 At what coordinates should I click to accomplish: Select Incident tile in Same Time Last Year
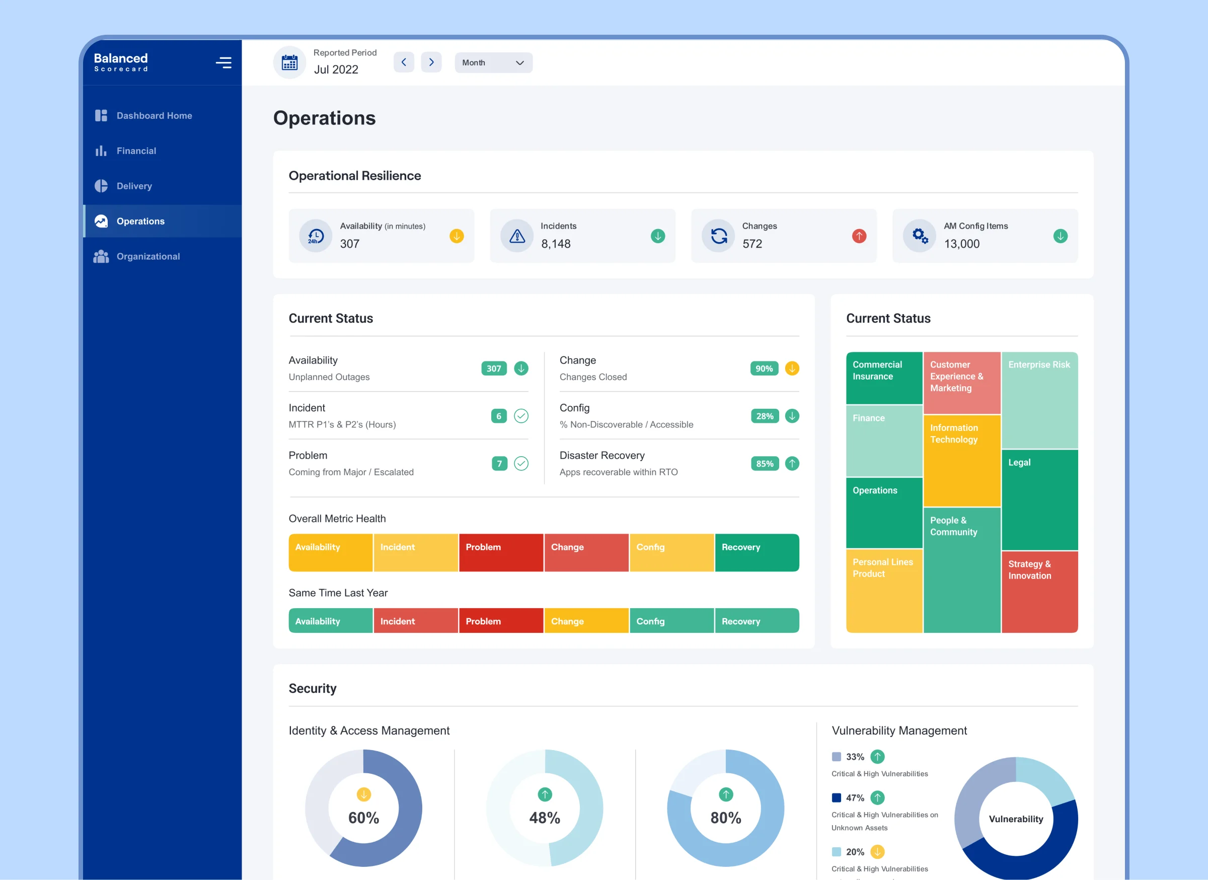click(416, 621)
